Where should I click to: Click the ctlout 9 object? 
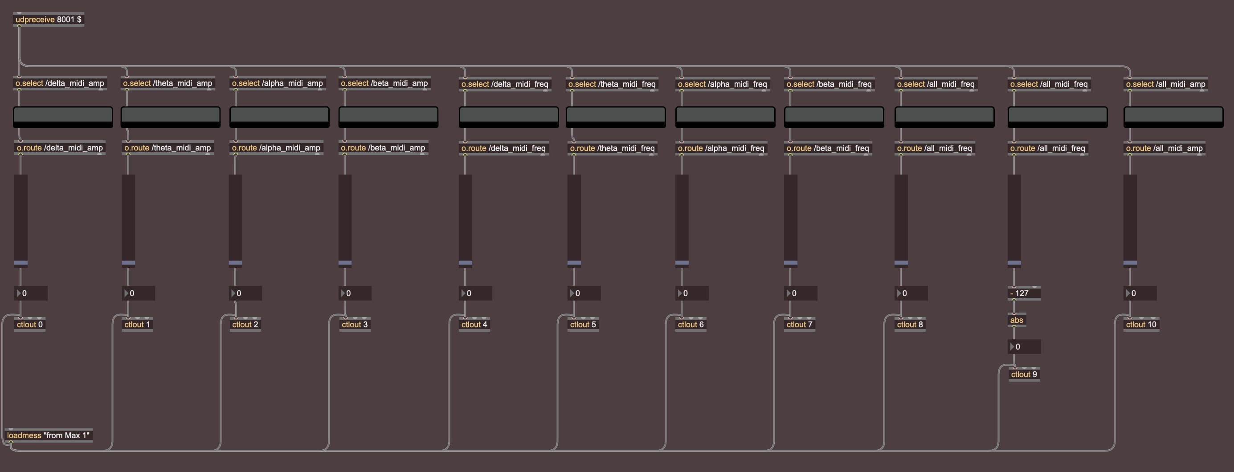(x=1024, y=374)
